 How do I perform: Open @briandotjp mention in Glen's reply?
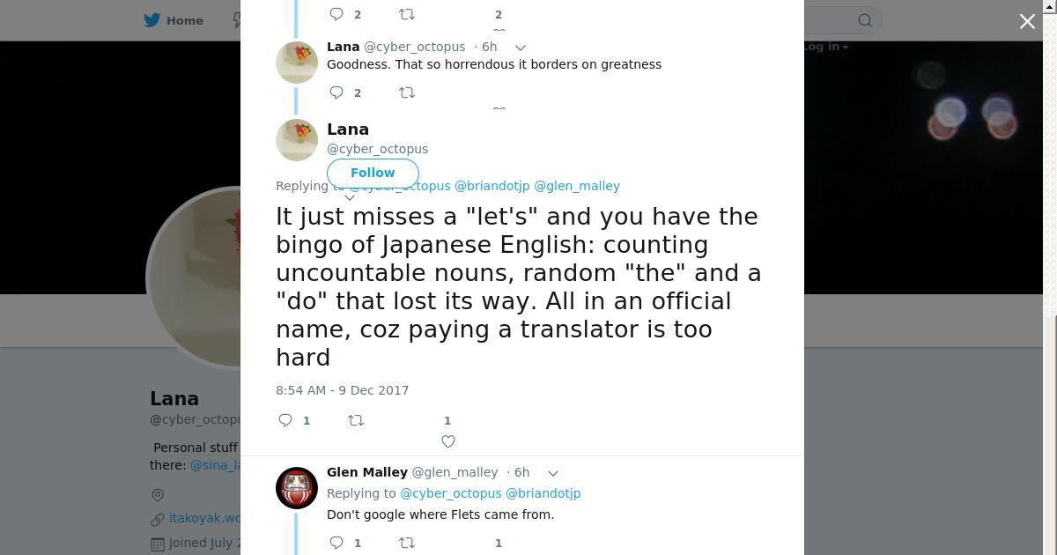tap(543, 493)
